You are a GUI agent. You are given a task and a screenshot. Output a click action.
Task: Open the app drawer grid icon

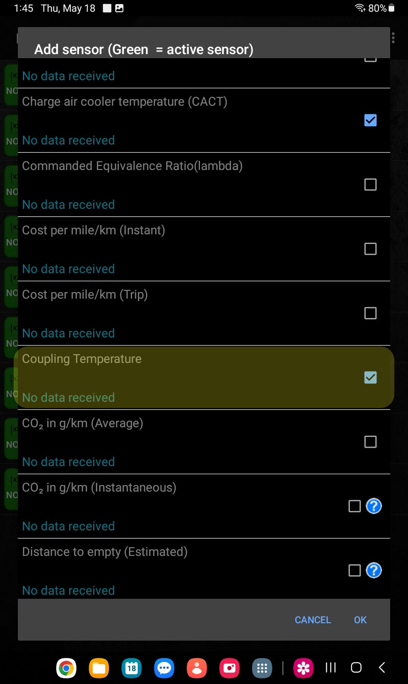point(262,668)
